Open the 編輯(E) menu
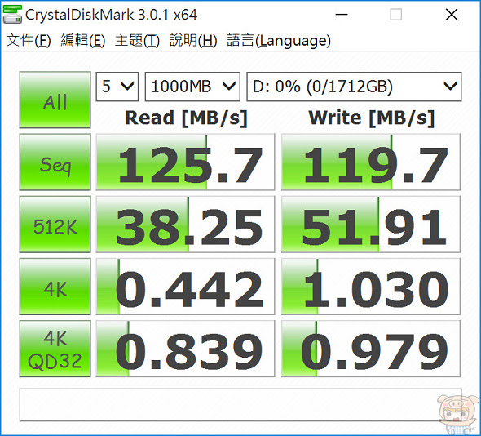The image size is (481, 436). click(83, 41)
